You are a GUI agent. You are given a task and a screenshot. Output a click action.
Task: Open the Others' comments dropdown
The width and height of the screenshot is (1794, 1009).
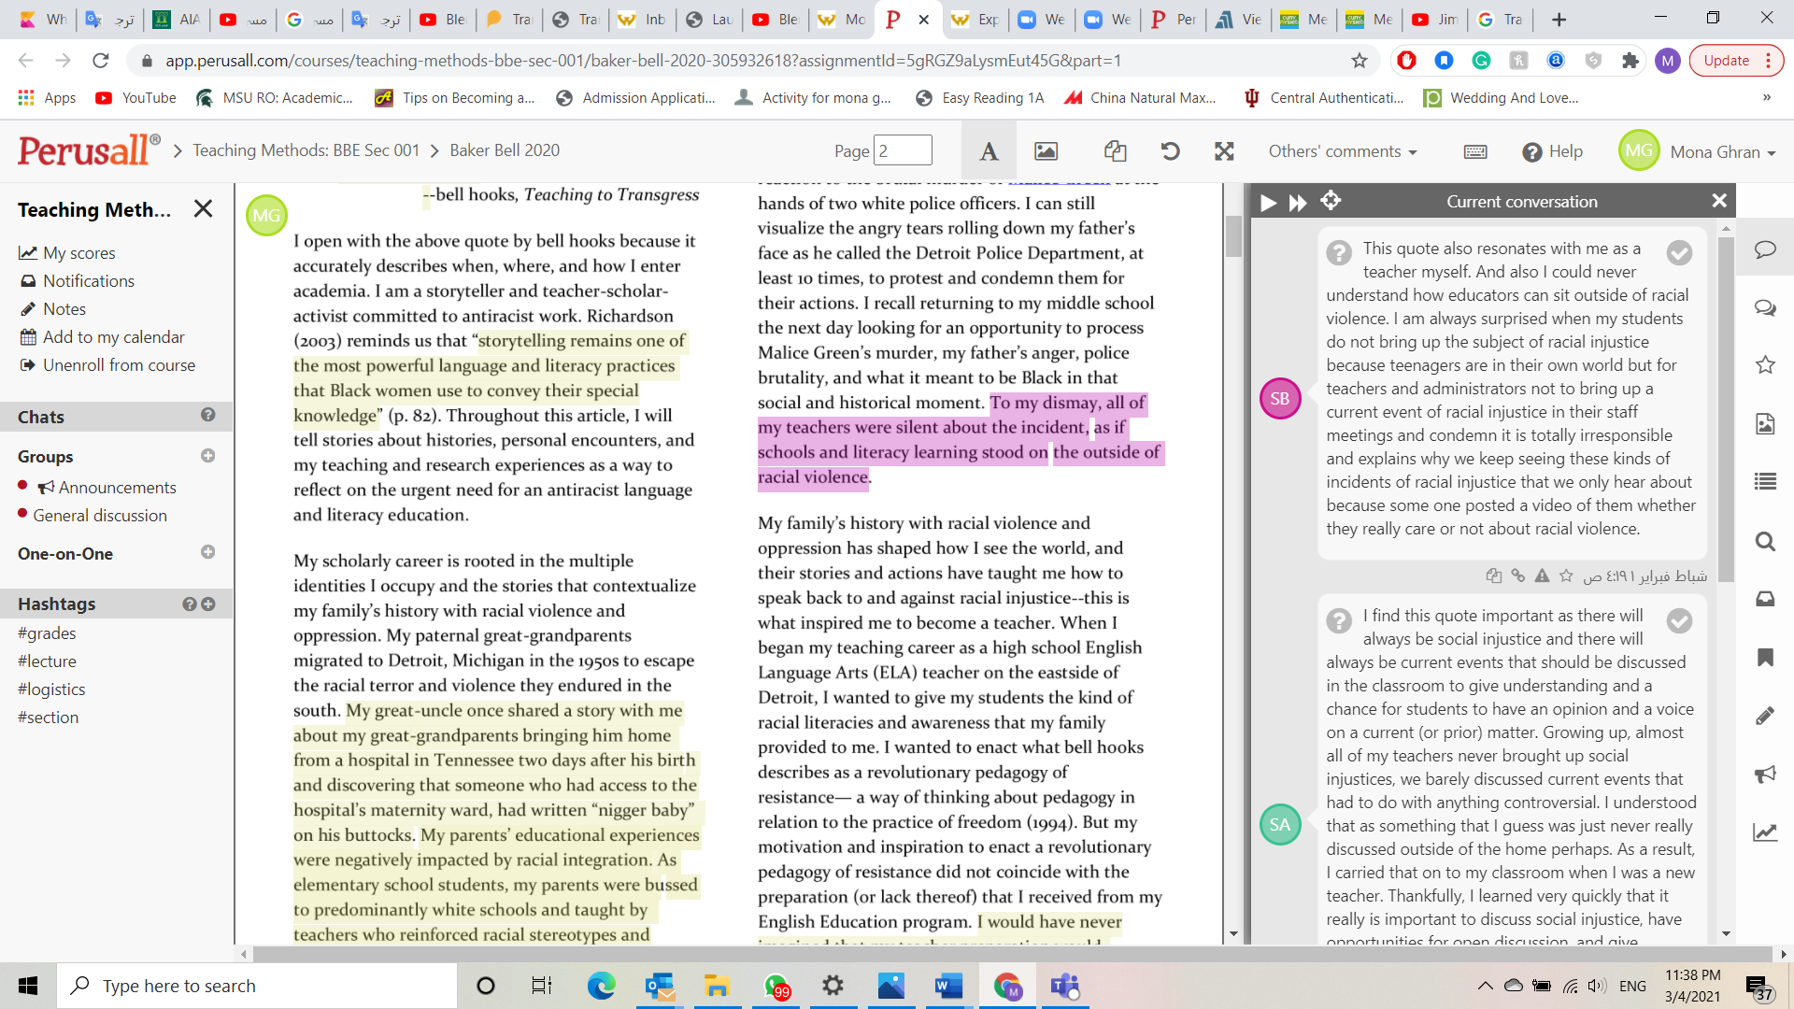(x=1343, y=151)
